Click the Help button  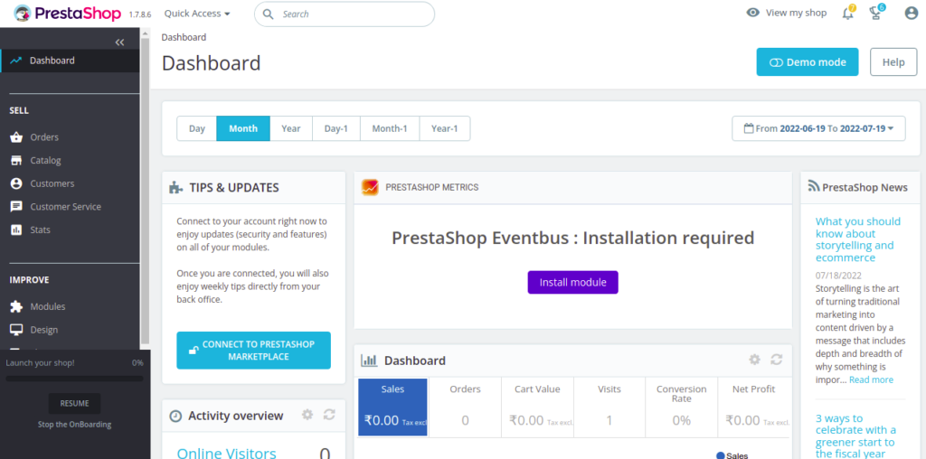coord(893,62)
